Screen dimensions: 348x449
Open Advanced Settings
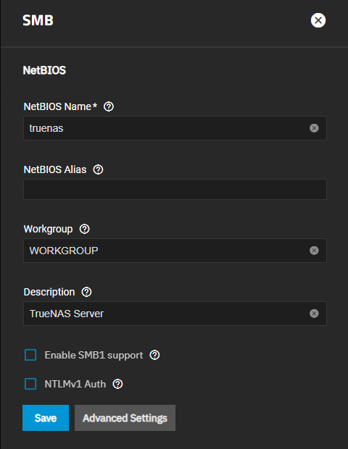click(x=125, y=418)
